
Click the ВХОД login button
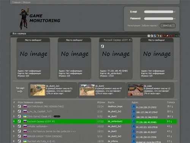coord(168,26)
